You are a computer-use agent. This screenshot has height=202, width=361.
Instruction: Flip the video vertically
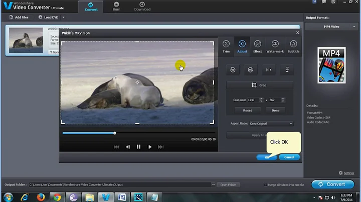(x=287, y=70)
